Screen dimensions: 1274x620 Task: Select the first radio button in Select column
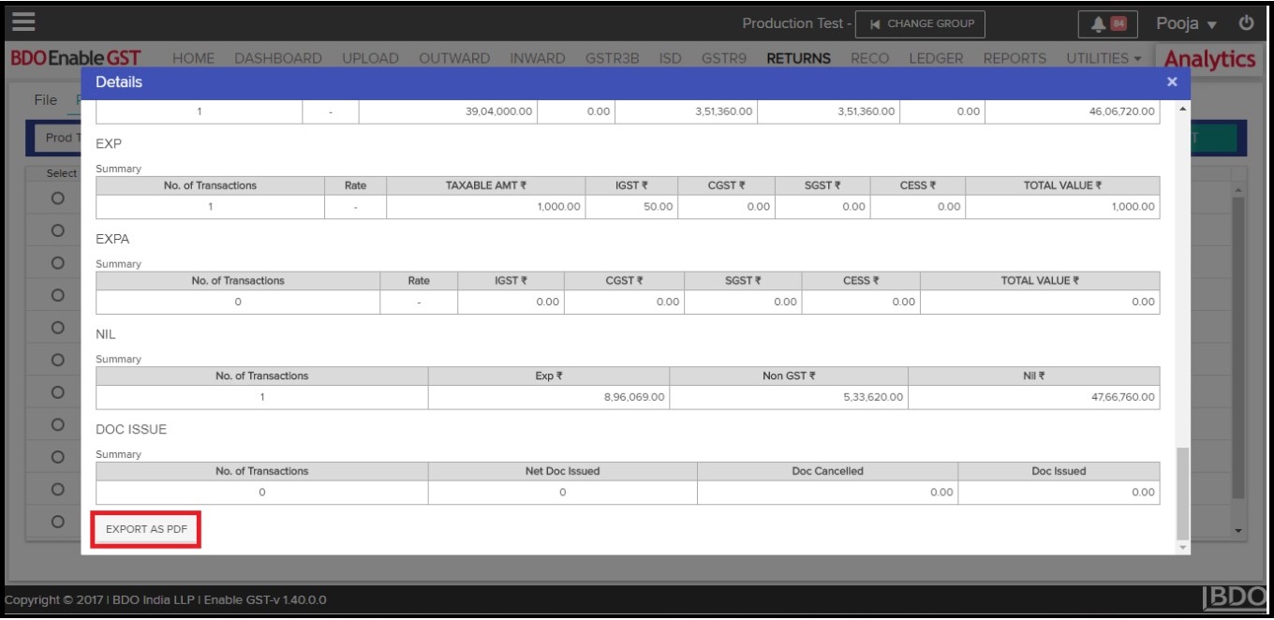(58, 199)
